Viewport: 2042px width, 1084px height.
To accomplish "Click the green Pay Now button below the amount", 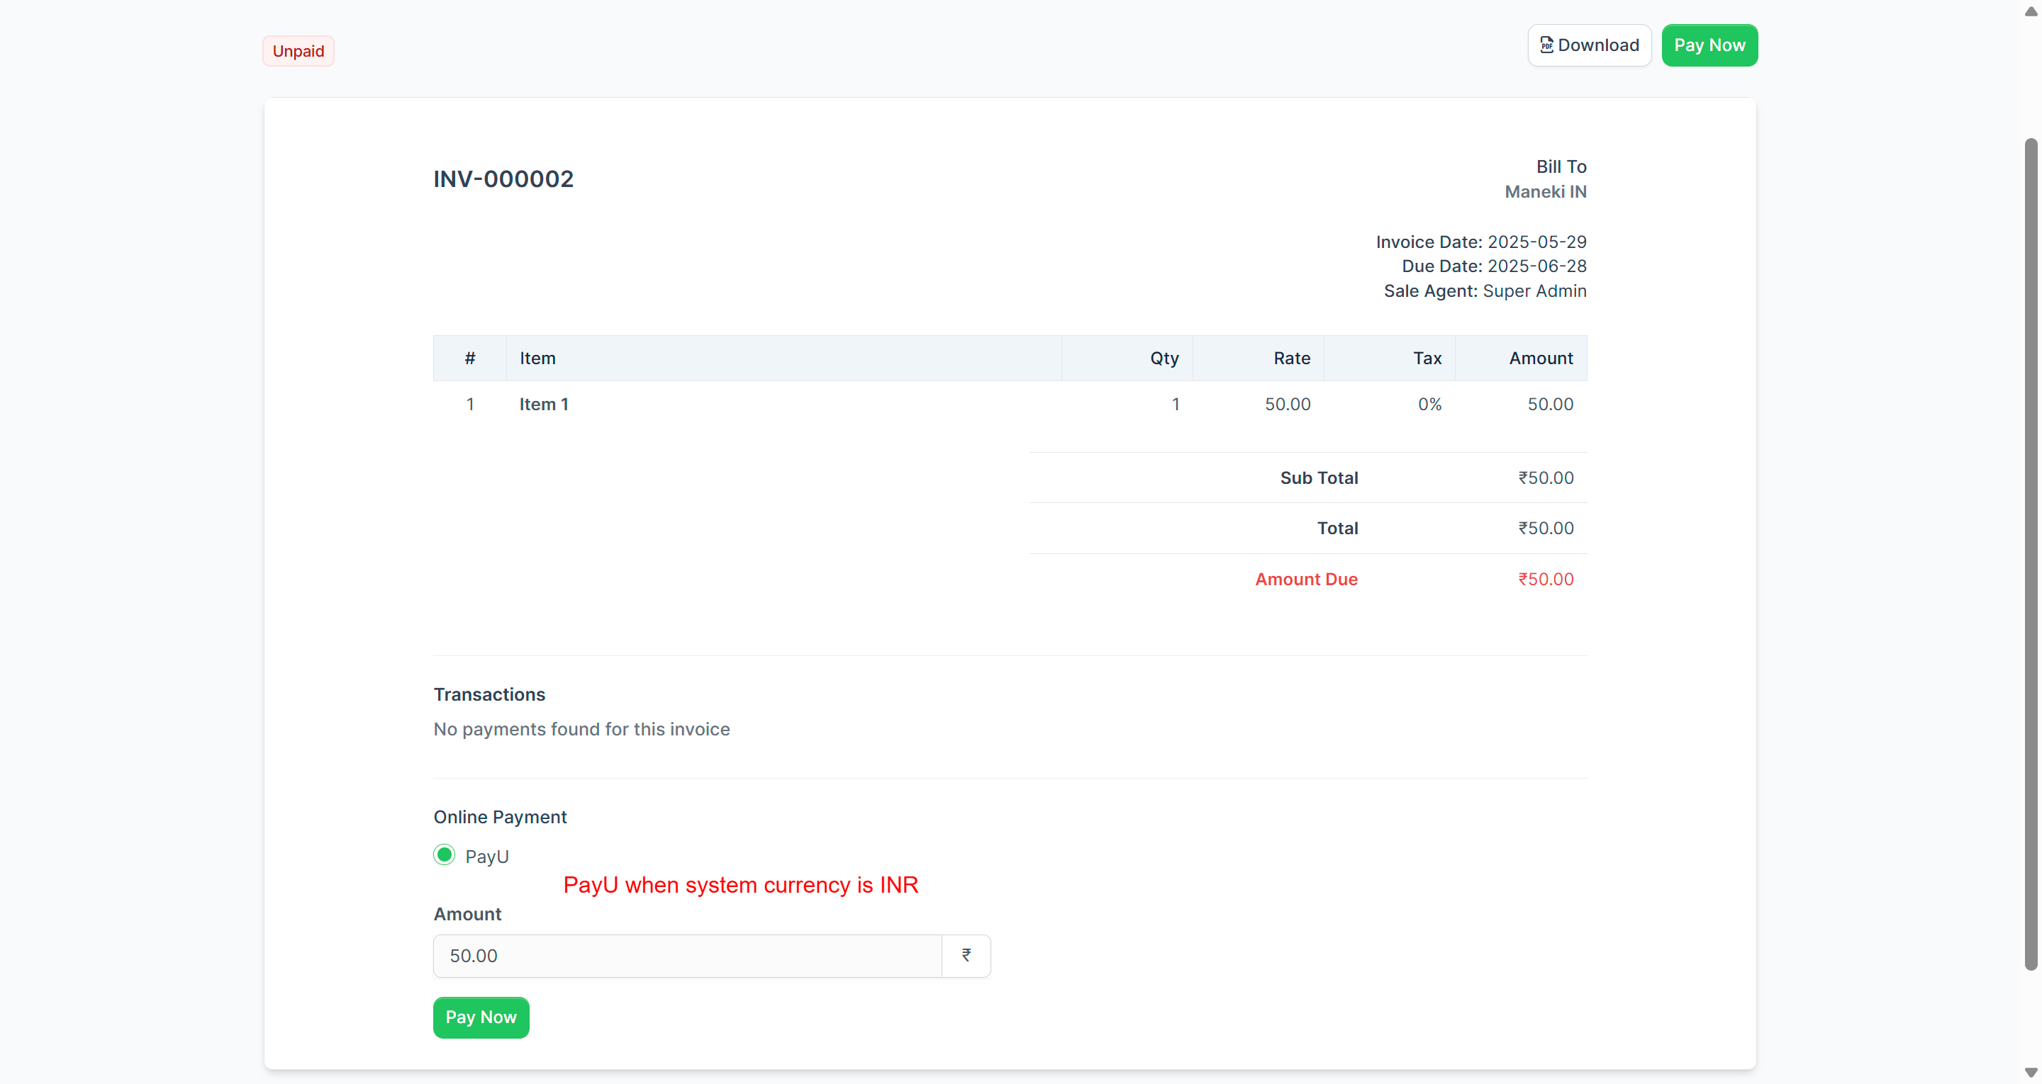I will (481, 1017).
